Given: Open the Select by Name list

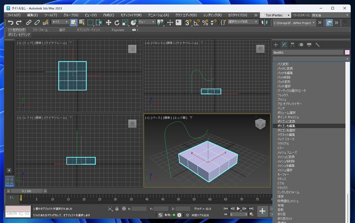Looking at the screenshot, I should [82, 23].
